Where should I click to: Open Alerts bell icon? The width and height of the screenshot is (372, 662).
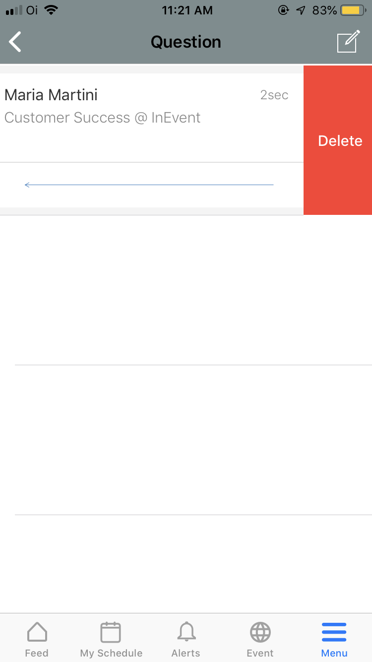click(x=186, y=632)
